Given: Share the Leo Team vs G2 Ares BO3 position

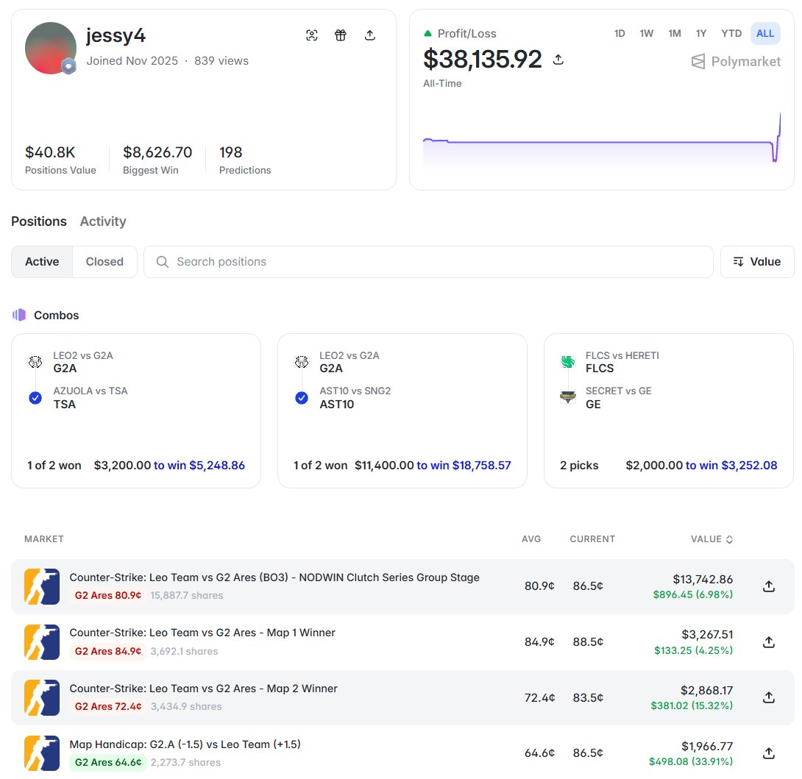Looking at the screenshot, I should pos(769,586).
